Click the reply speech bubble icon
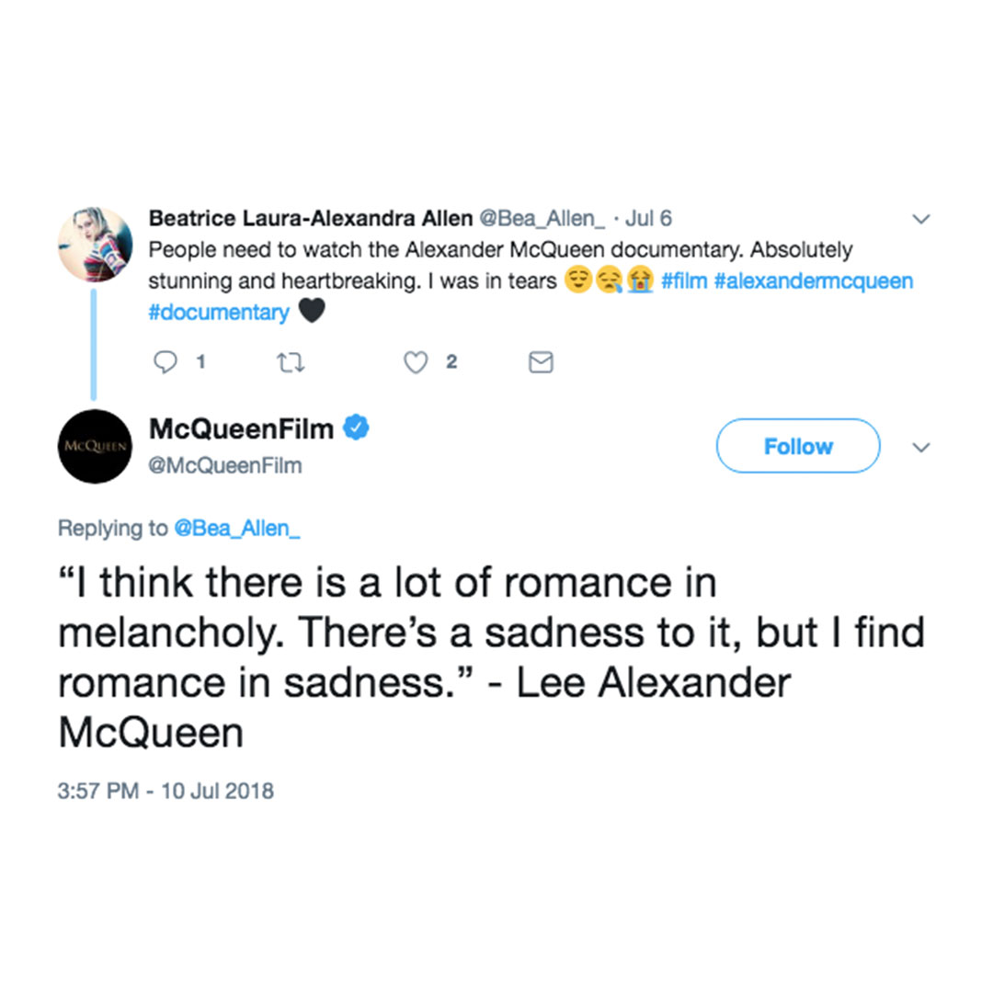The height and width of the screenshot is (993, 993). [165, 363]
